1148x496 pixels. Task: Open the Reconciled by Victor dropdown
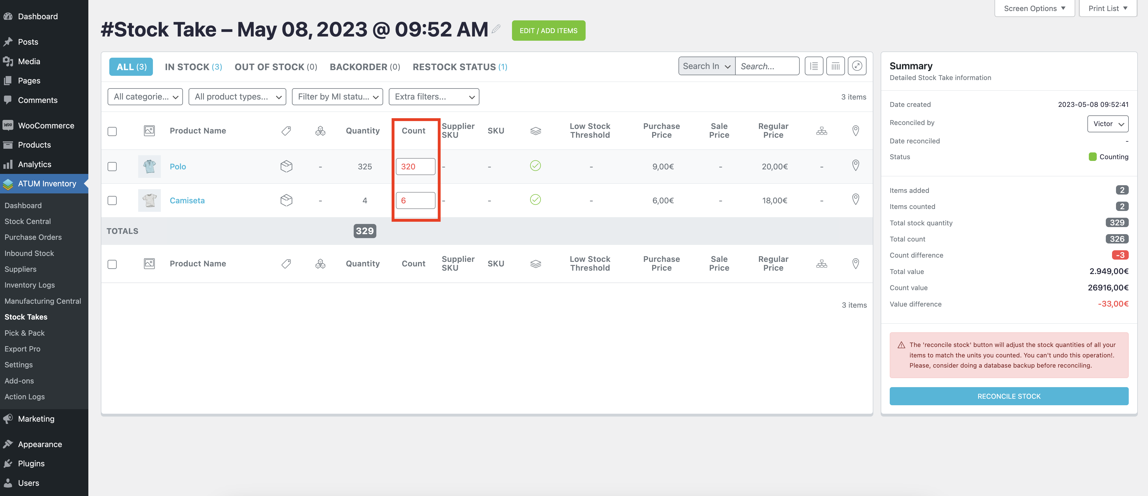(1108, 124)
